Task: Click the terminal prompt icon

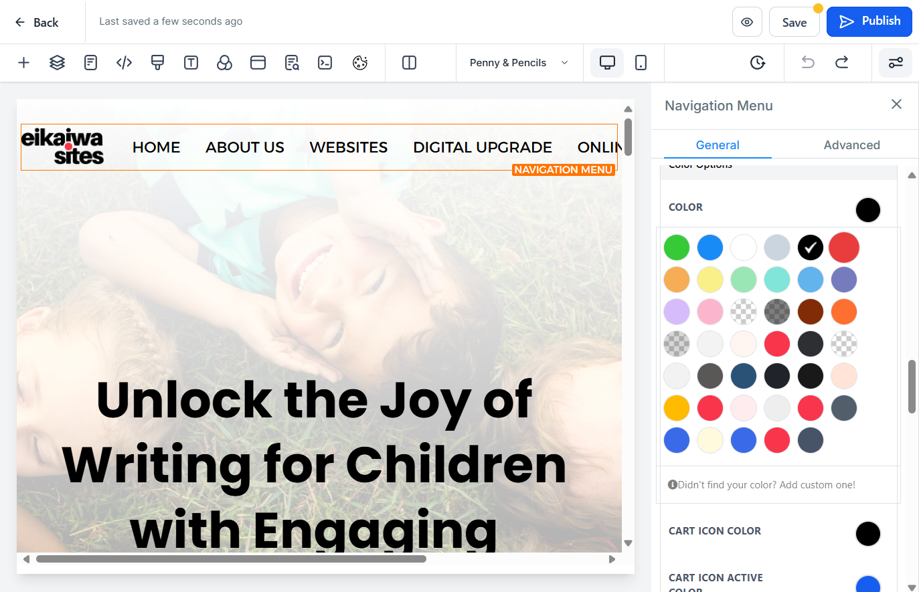Action: [x=325, y=63]
